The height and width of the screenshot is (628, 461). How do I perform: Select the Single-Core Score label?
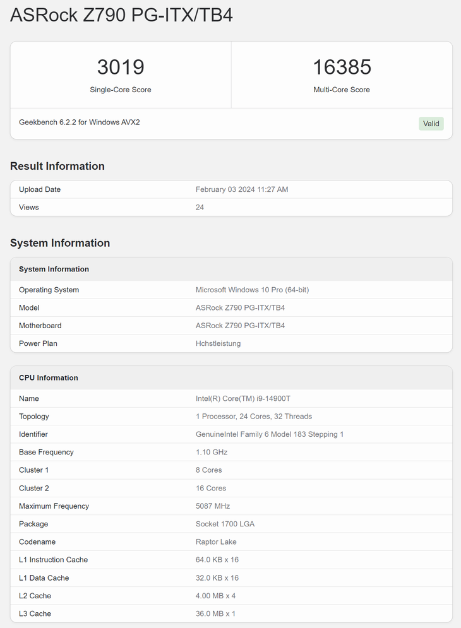click(x=121, y=90)
